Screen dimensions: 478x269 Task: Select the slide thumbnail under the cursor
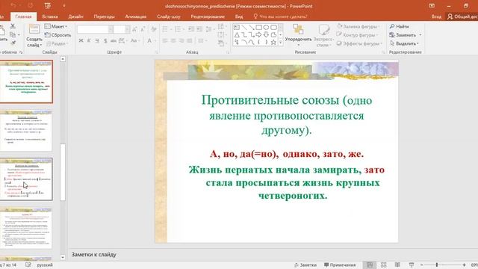pos(26,179)
